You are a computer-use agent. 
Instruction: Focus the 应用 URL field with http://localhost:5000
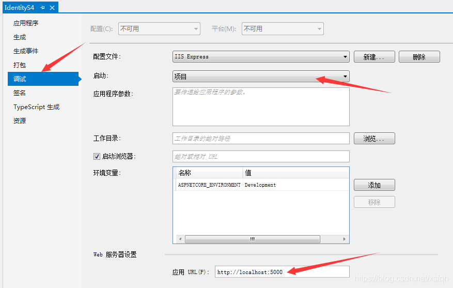[282, 272]
